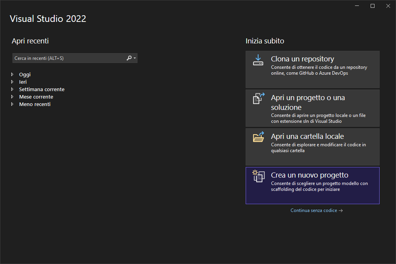Viewport: 396px width, 264px height.
Task: Click the Clona un repository title
Action: click(x=302, y=59)
